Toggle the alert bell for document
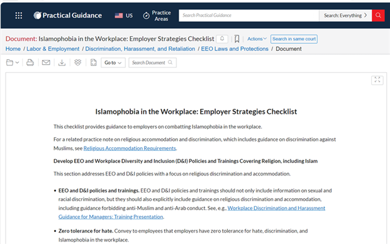 click(x=222, y=39)
